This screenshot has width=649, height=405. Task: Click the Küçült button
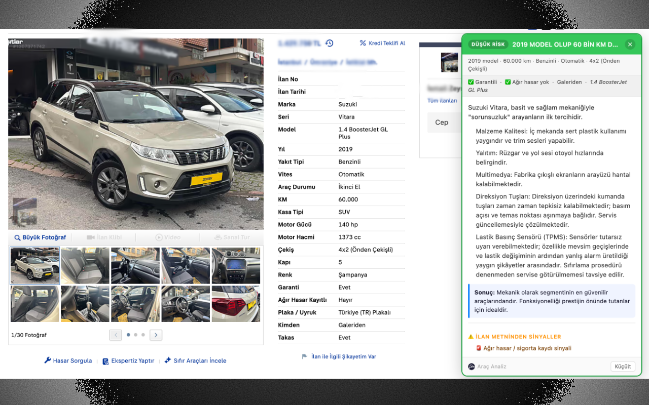point(623,367)
